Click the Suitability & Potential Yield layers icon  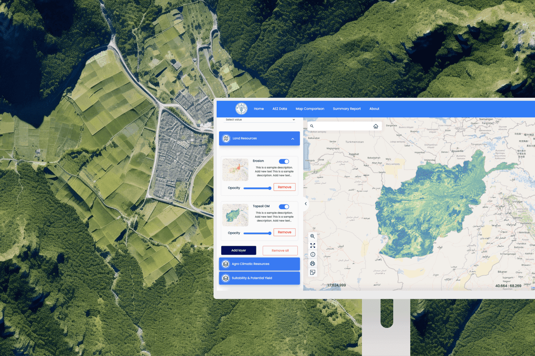coord(226,278)
